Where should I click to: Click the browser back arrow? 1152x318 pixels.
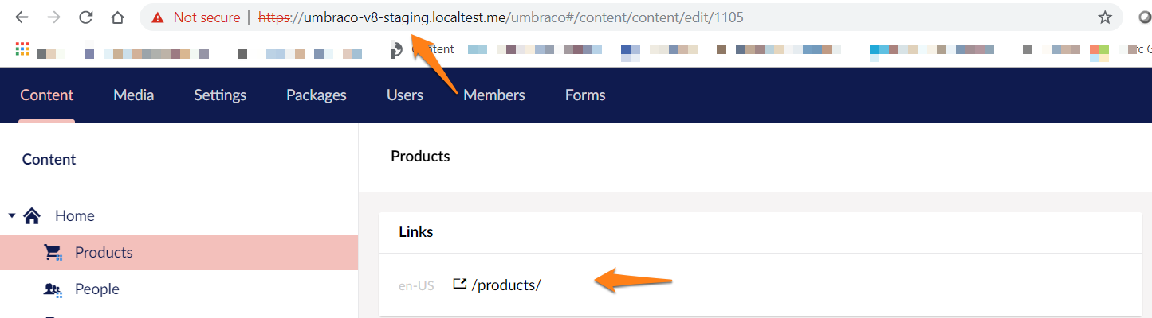point(22,17)
